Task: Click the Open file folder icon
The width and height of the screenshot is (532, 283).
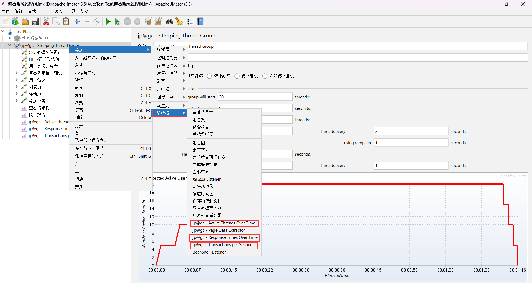Action: pos(25,22)
